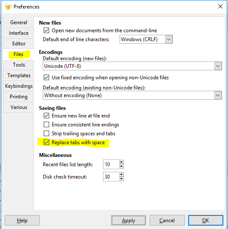Check Strip trailing spaces and tabs
Screen dimensions: 228x229
(x=47, y=133)
